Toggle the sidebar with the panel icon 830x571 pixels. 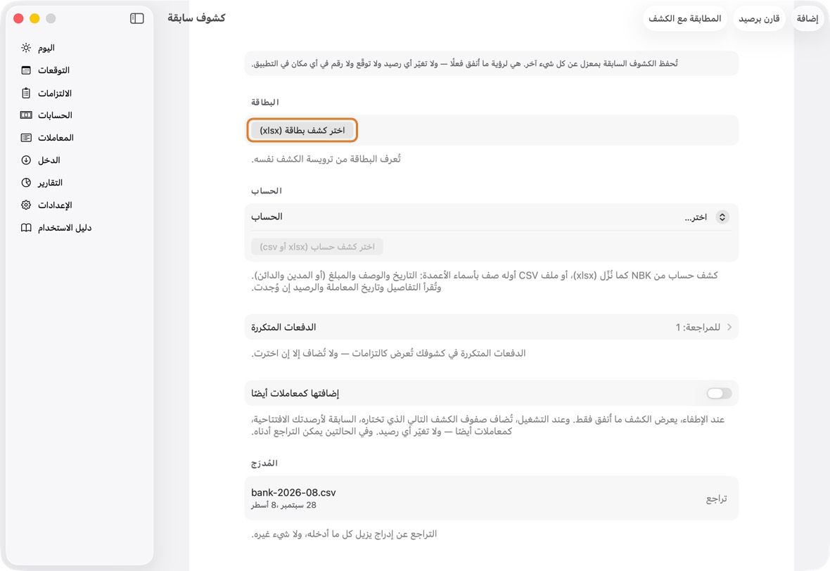[x=137, y=18]
